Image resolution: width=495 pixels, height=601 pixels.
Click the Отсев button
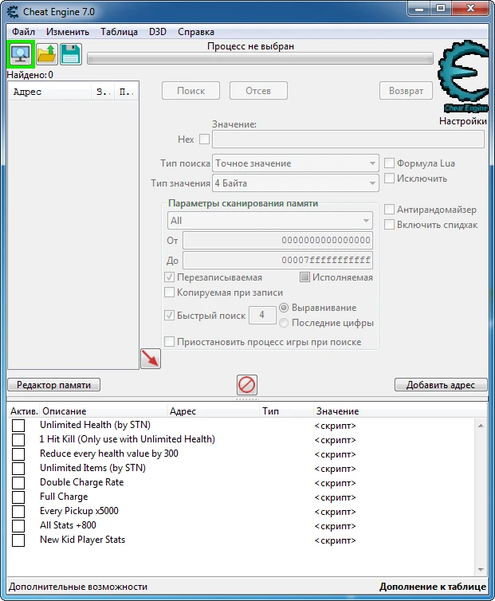[258, 91]
